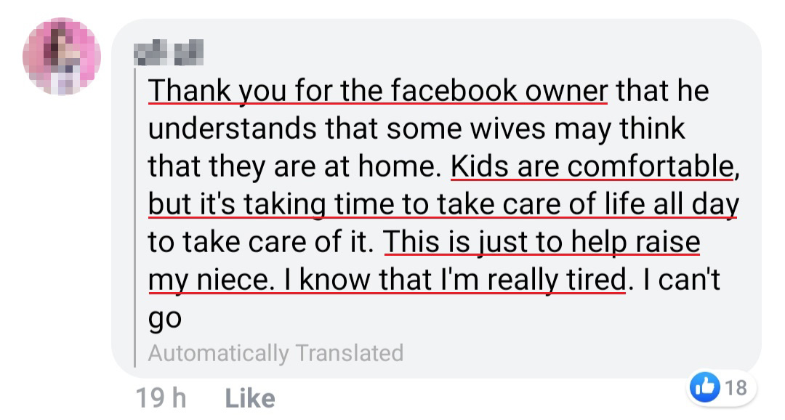
Task: Click the final word "go" in comment
Action: click(x=164, y=319)
